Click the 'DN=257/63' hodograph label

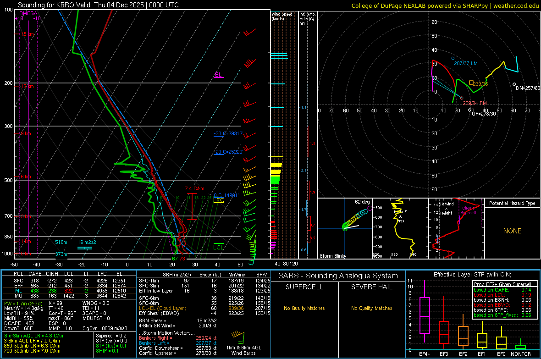click(528, 88)
